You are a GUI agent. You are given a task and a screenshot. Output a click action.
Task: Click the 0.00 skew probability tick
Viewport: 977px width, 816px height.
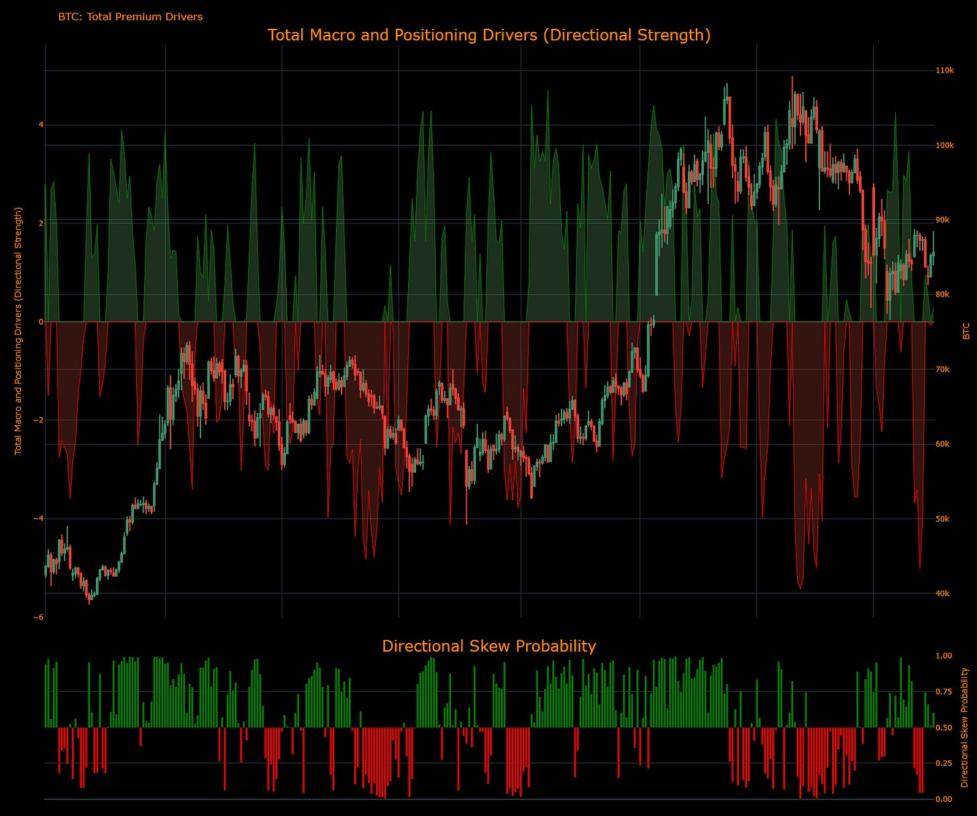[x=943, y=799]
